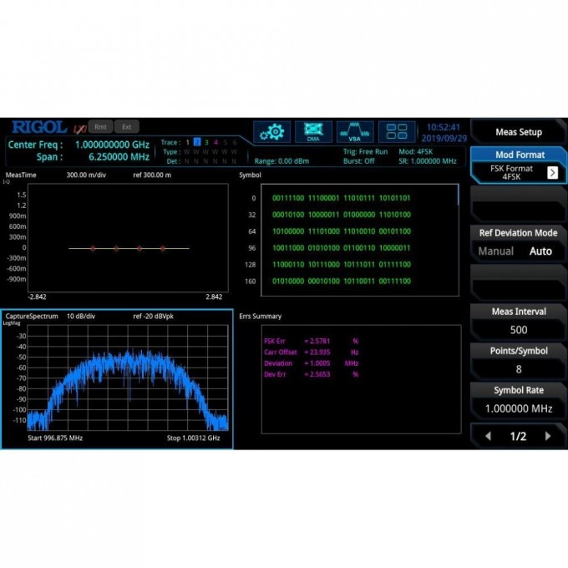The height and width of the screenshot is (568, 568).
Task: Click the Rmt remote indicator
Action: click(x=100, y=127)
